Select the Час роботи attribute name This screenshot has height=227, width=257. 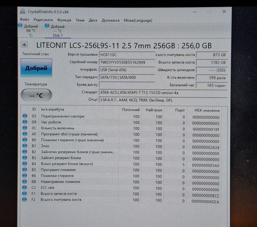tap(51, 122)
